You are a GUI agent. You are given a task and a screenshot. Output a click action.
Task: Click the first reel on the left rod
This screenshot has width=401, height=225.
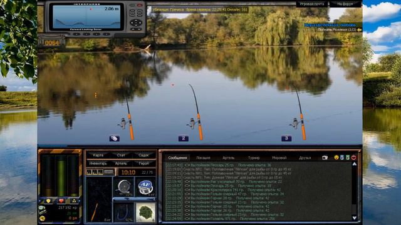[123, 123]
